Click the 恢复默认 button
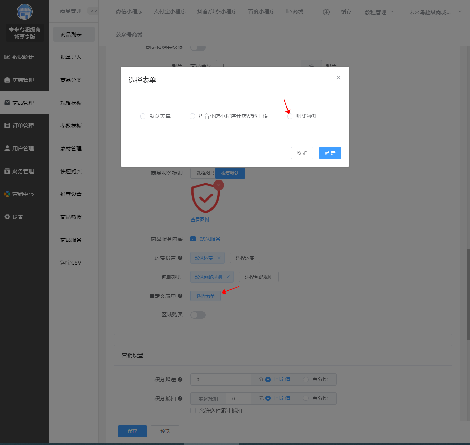The height and width of the screenshot is (445, 470). coord(230,174)
